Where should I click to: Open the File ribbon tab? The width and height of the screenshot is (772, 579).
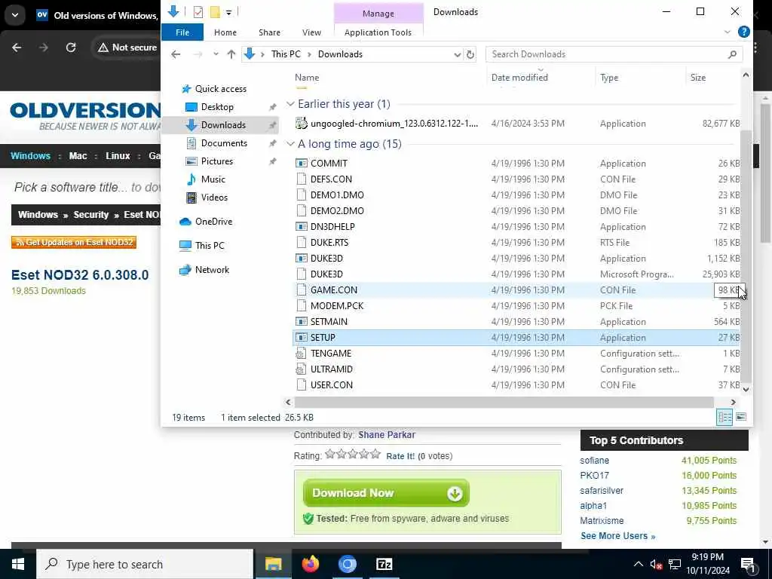(x=182, y=32)
